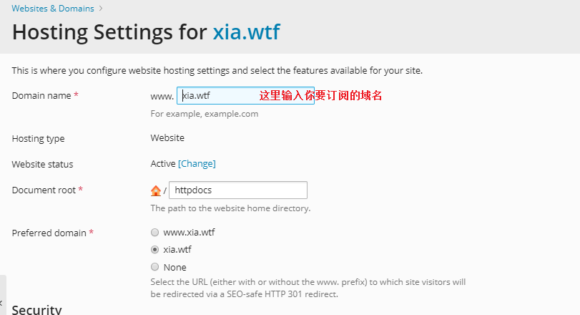580x315 pixels.
Task: Click the Website status label
Action: click(42, 164)
